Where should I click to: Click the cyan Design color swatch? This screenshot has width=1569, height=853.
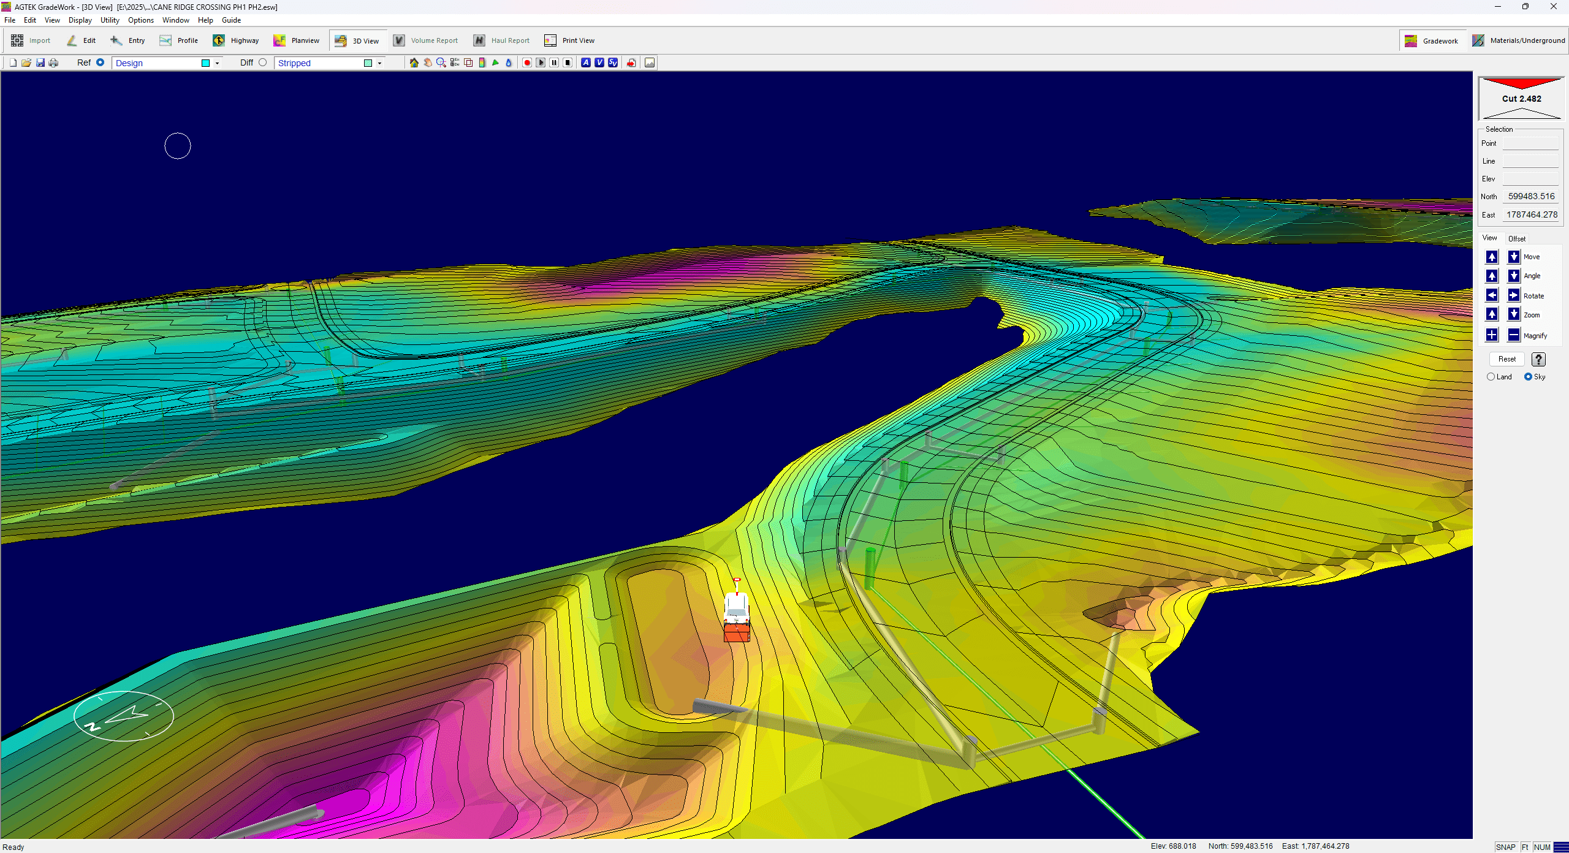[206, 63]
